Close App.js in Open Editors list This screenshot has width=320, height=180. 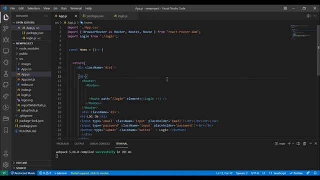tap(19, 28)
